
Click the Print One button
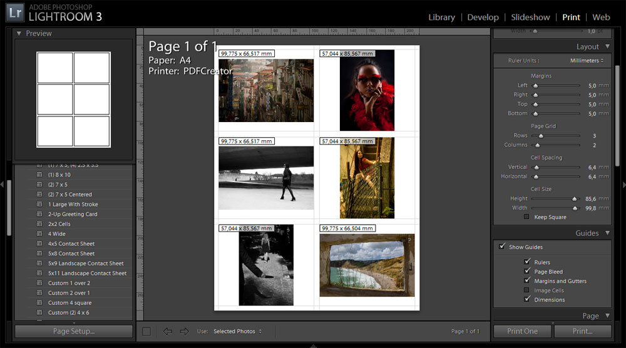[x=522, y=331]
